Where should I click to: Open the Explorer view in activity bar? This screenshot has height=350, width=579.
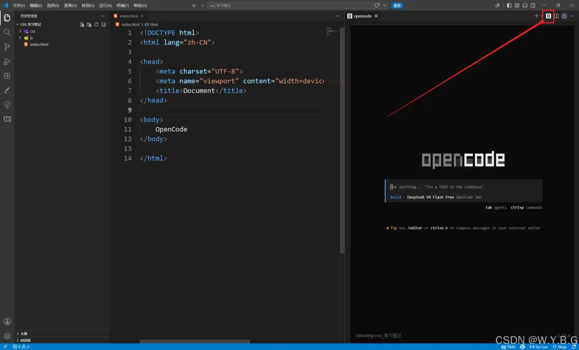tap(7, 18)
